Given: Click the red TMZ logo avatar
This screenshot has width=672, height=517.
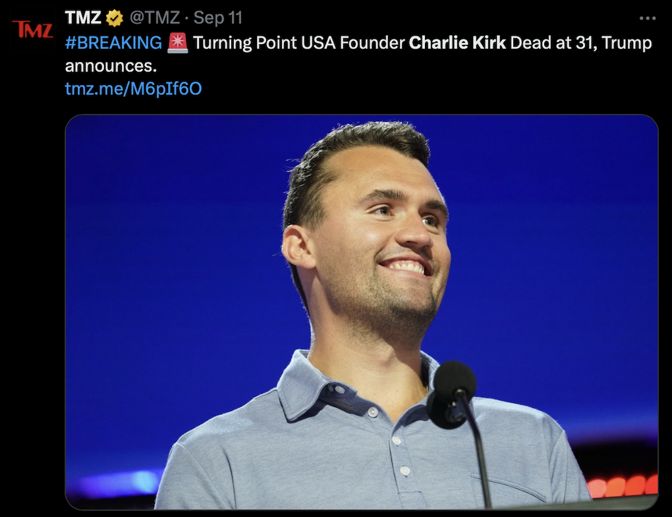Looking at the screenshot, I should pos(32,30).
